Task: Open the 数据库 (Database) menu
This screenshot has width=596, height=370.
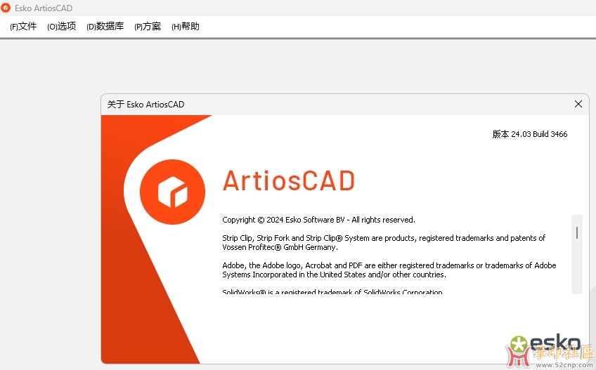Action: (x=105, y=26)
